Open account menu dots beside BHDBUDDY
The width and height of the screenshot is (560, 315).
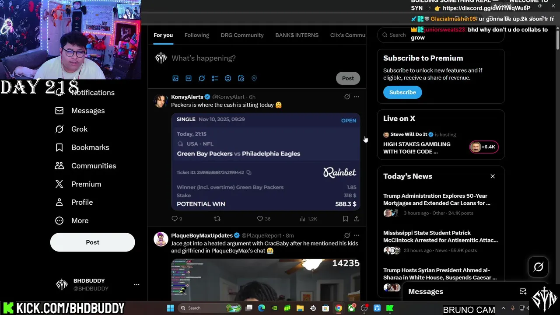136,284
